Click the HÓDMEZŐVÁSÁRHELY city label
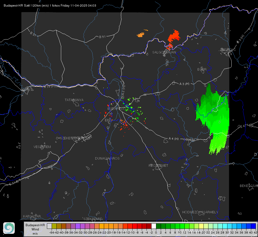 [200, 212]
